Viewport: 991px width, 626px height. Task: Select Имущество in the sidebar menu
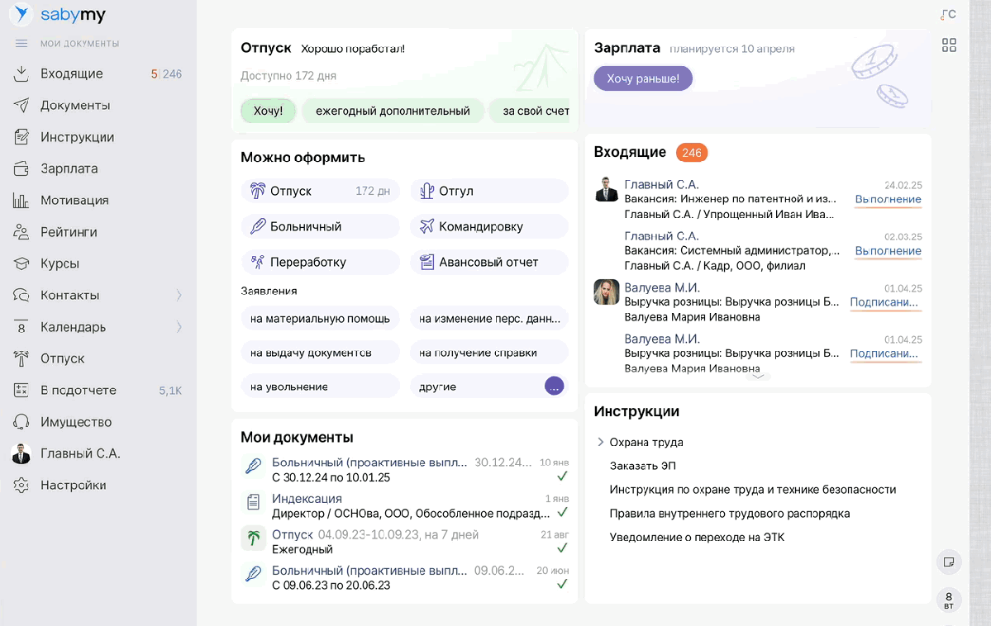click(x=76, y=422)
